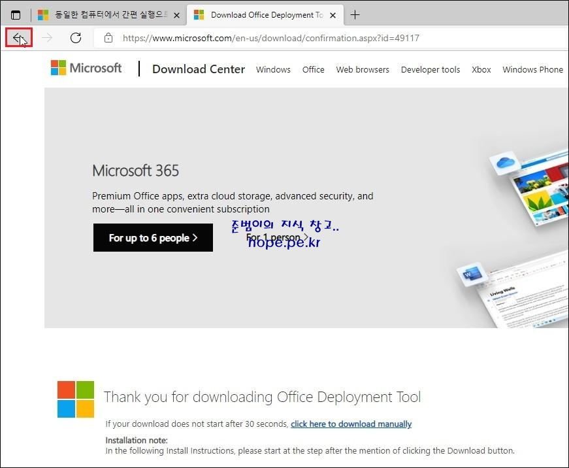
Task: Click Thank you for downloading heading
Action: 263,397
